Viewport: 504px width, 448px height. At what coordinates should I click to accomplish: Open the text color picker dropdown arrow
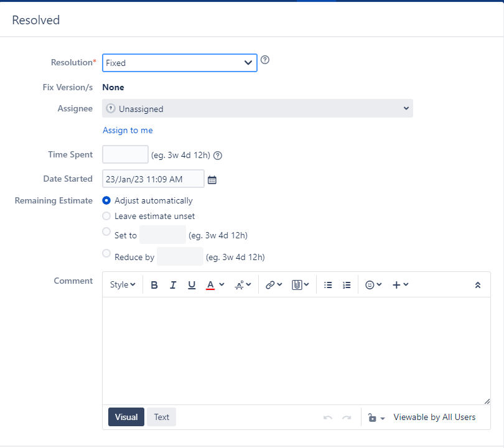coord(222,284)
